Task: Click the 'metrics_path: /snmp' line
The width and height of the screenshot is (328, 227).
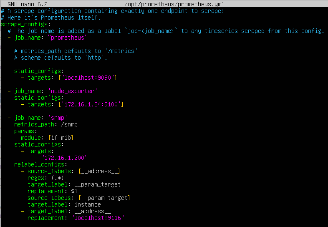Action: click(46, 124)
